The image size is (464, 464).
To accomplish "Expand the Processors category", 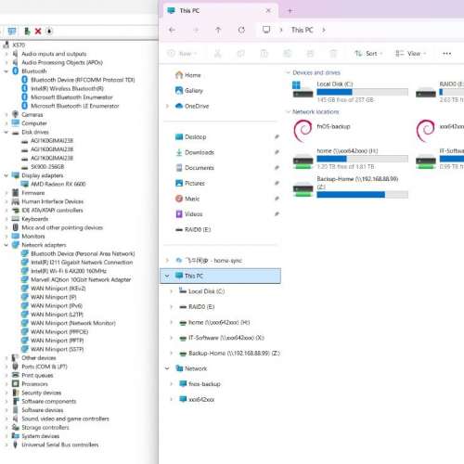I will tap(6, 384).
